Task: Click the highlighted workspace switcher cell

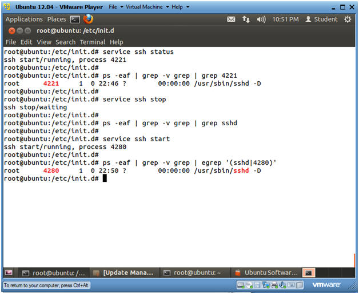Action: pyautogui.click(x=309, y=273)
